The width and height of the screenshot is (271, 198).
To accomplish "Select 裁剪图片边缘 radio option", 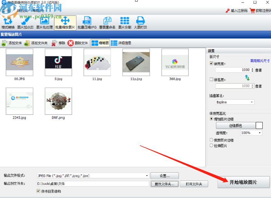I will click(x=211, y=140).
